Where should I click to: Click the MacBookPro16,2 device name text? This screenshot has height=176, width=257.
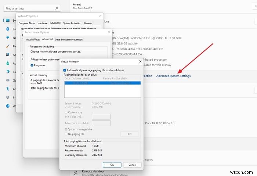[83, 8]
